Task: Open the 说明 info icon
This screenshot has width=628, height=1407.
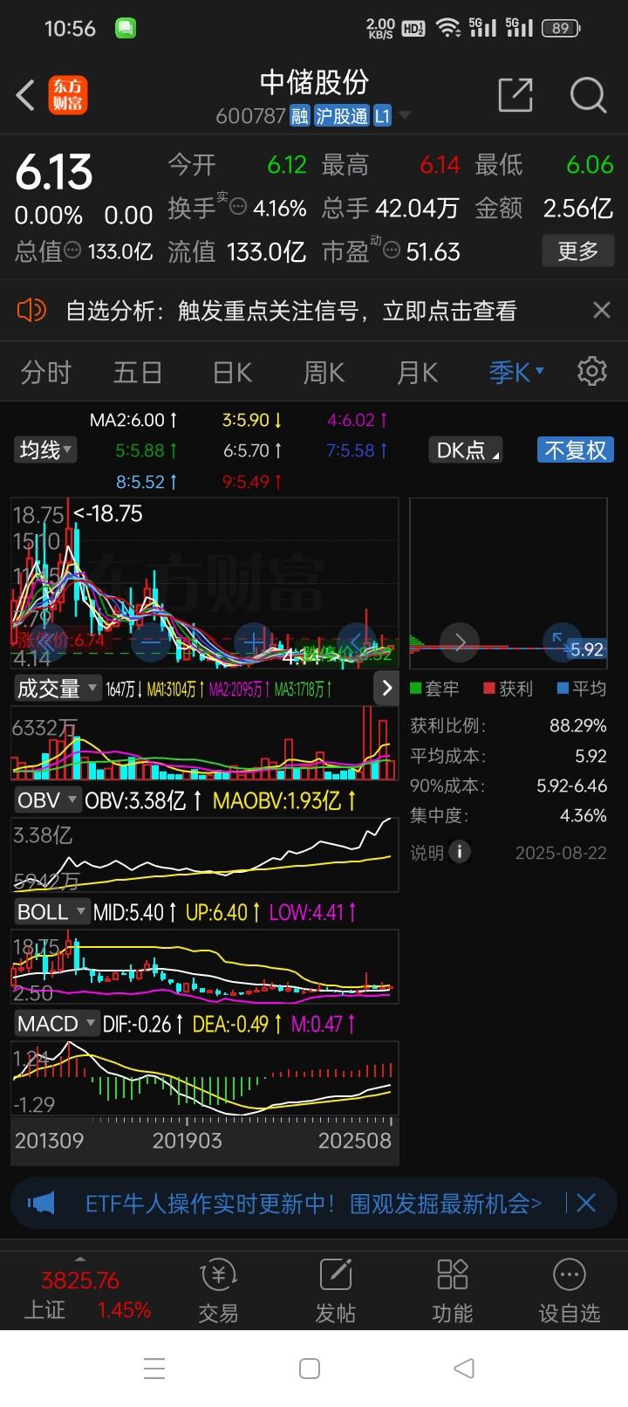Action: (x=460, y=852)
